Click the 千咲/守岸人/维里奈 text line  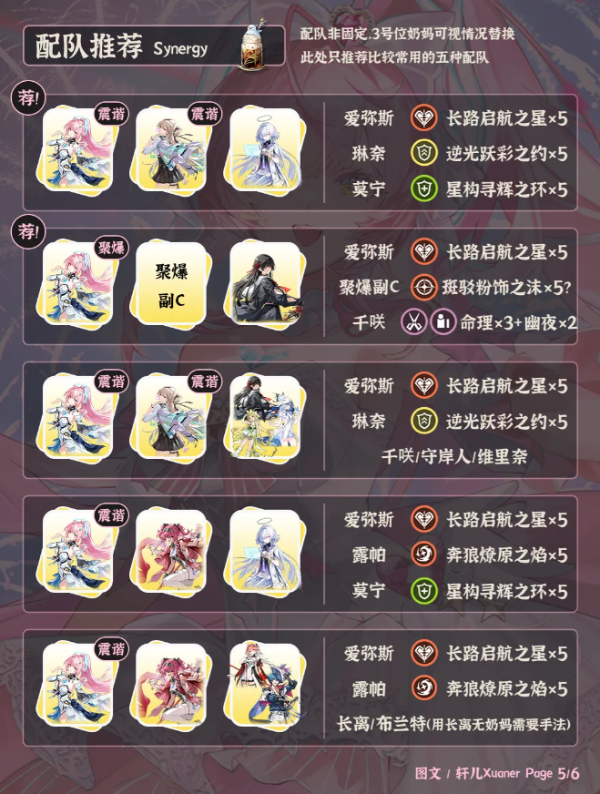(453, 457)
